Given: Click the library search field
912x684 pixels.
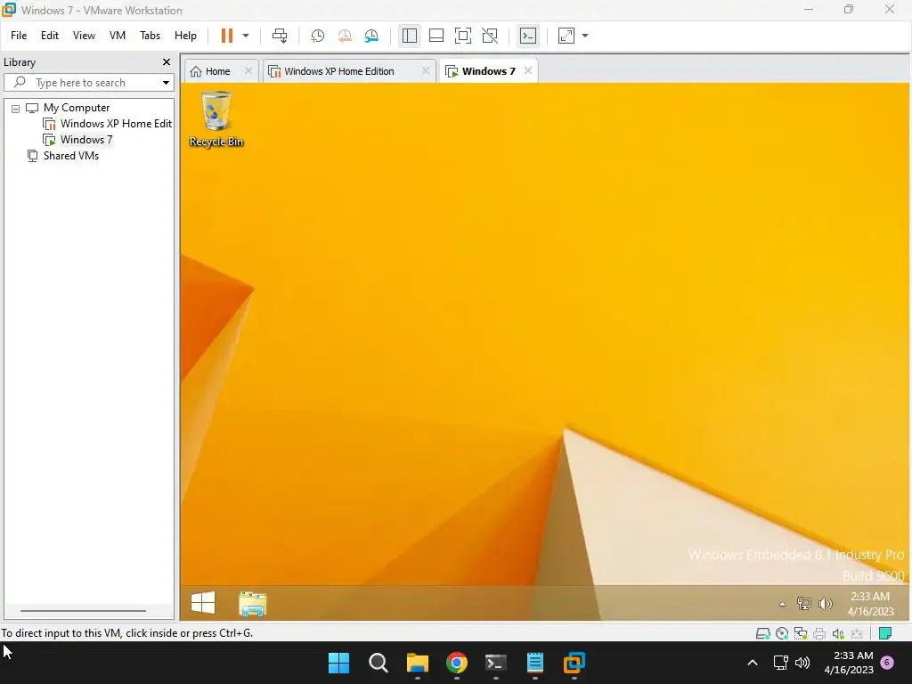Looking at the screenshot, I should tap(88, 83).
